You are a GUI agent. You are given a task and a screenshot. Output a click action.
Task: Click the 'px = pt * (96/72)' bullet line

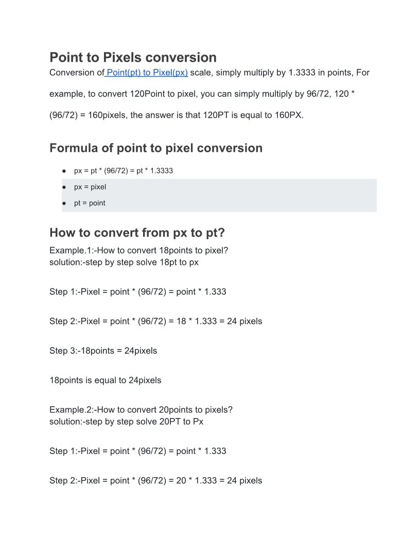pyautogui.click(x=123, y=171)
